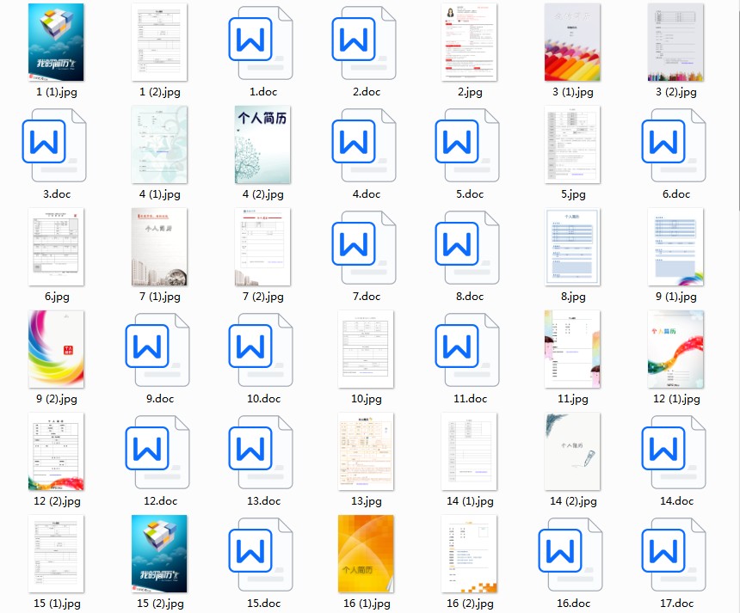Click the 5.jpg resume table thumbnail
740x613 pixels.
point(572,144)
